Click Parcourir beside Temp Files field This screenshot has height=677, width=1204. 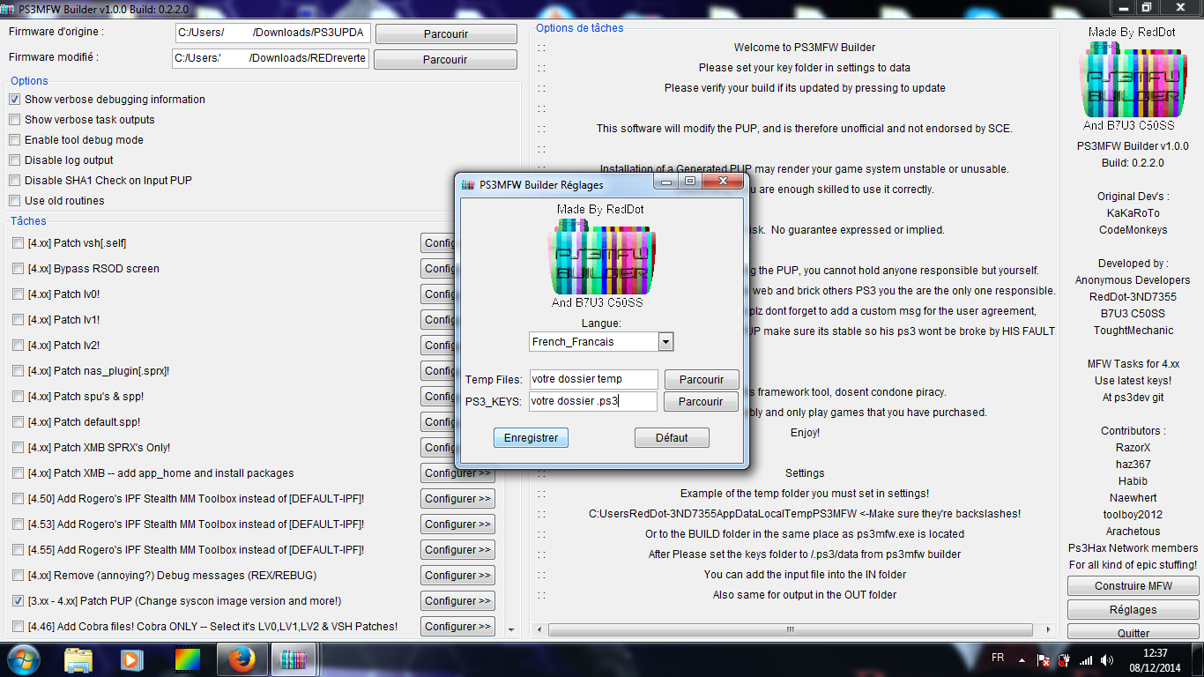tap(702, 380)
